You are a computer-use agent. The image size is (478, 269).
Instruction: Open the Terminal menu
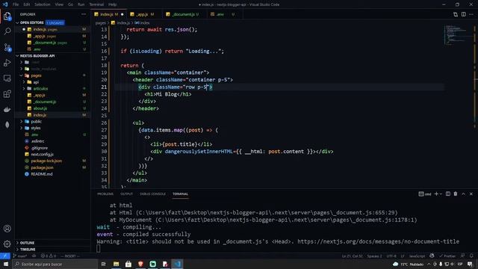pos(96,4)
